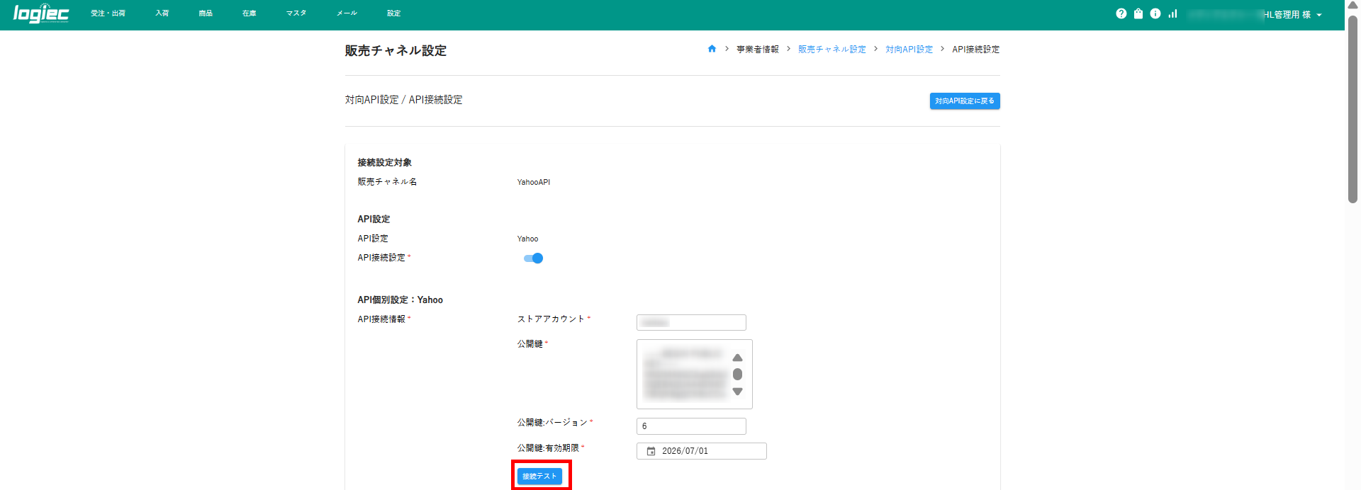This screenshot has width=1361, height=490.
Task: Click calendar icon in 公開鍵:有効期限 field
Action: tap(651, 451)
